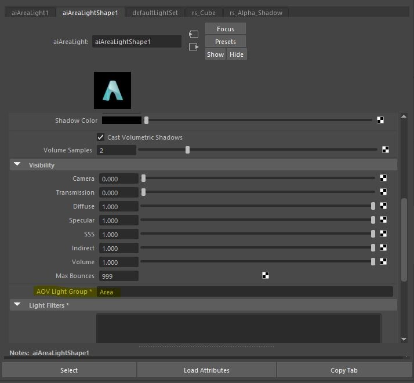This screenshot has height=383, width=414.
Task: Click the Diffuse value field
Action: [118, 206]
